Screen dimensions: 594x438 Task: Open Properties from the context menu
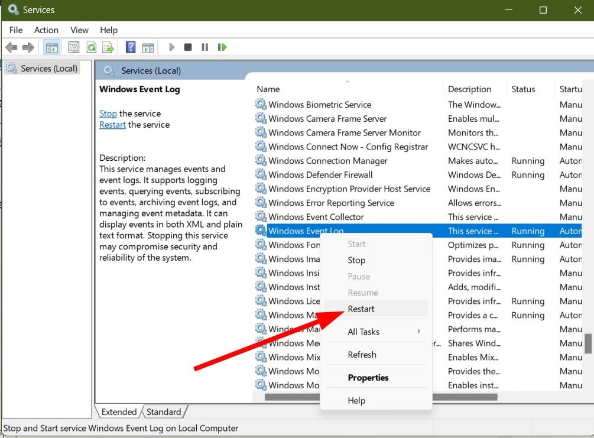click(x=376, y=378)
